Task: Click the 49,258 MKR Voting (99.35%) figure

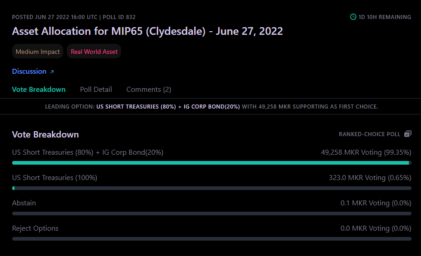Action: pyautogui.click(x=366, y=152)
